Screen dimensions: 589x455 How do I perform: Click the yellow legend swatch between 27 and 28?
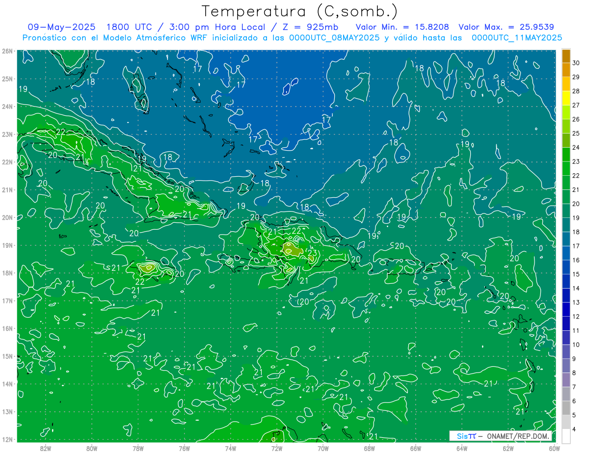click(x=566, y=98)
